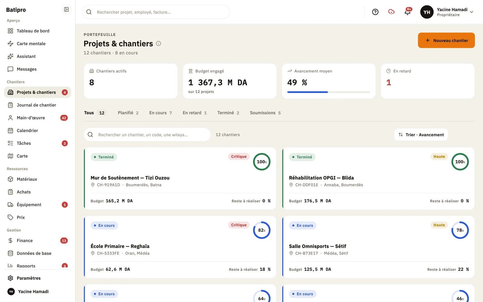The height and width of the screenshot is (302, 483).
Task: Click the CH-919A1D project code
Action: tap(108, 185)
